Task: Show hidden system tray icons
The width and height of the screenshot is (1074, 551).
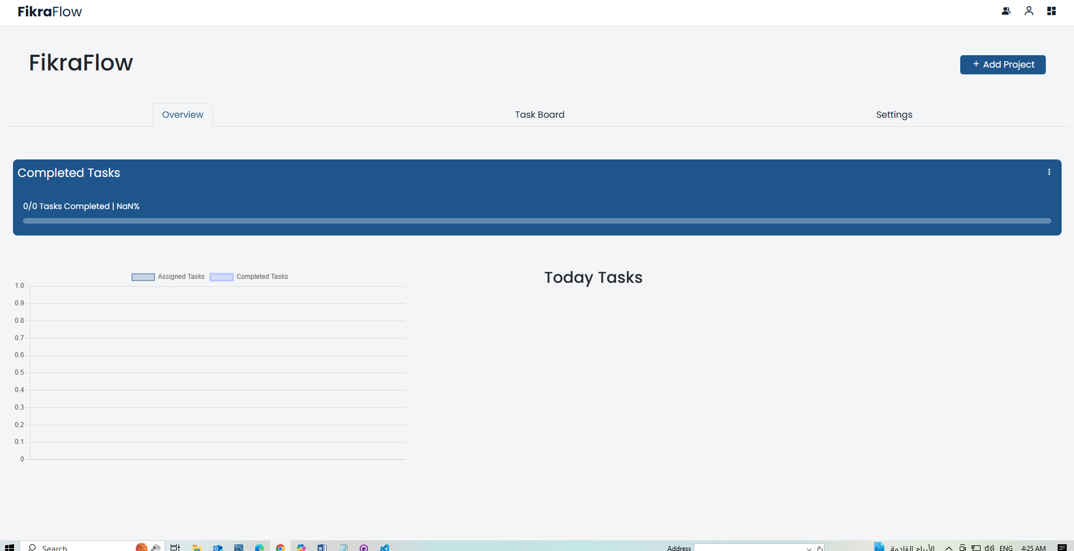Action: (x=949, y=548)
